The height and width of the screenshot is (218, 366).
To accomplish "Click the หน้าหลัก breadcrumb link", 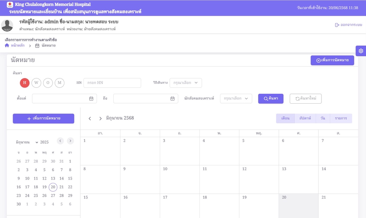I will tap(18, 45).
